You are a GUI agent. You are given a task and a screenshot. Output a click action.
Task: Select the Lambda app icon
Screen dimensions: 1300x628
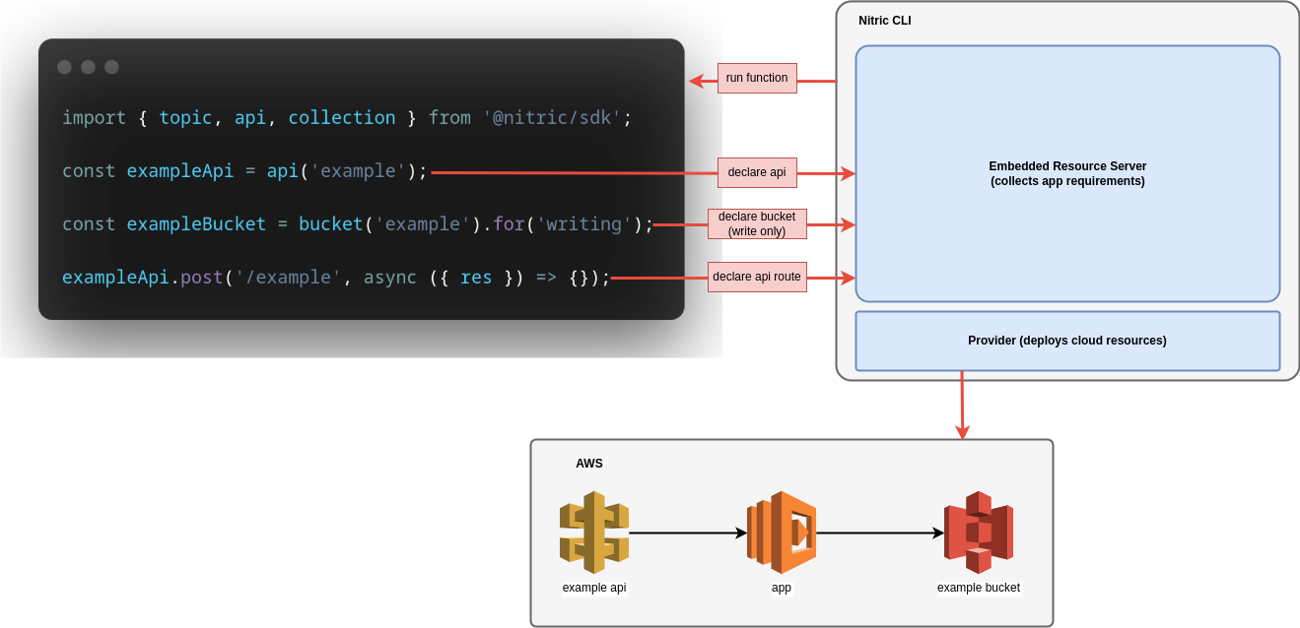782,532
